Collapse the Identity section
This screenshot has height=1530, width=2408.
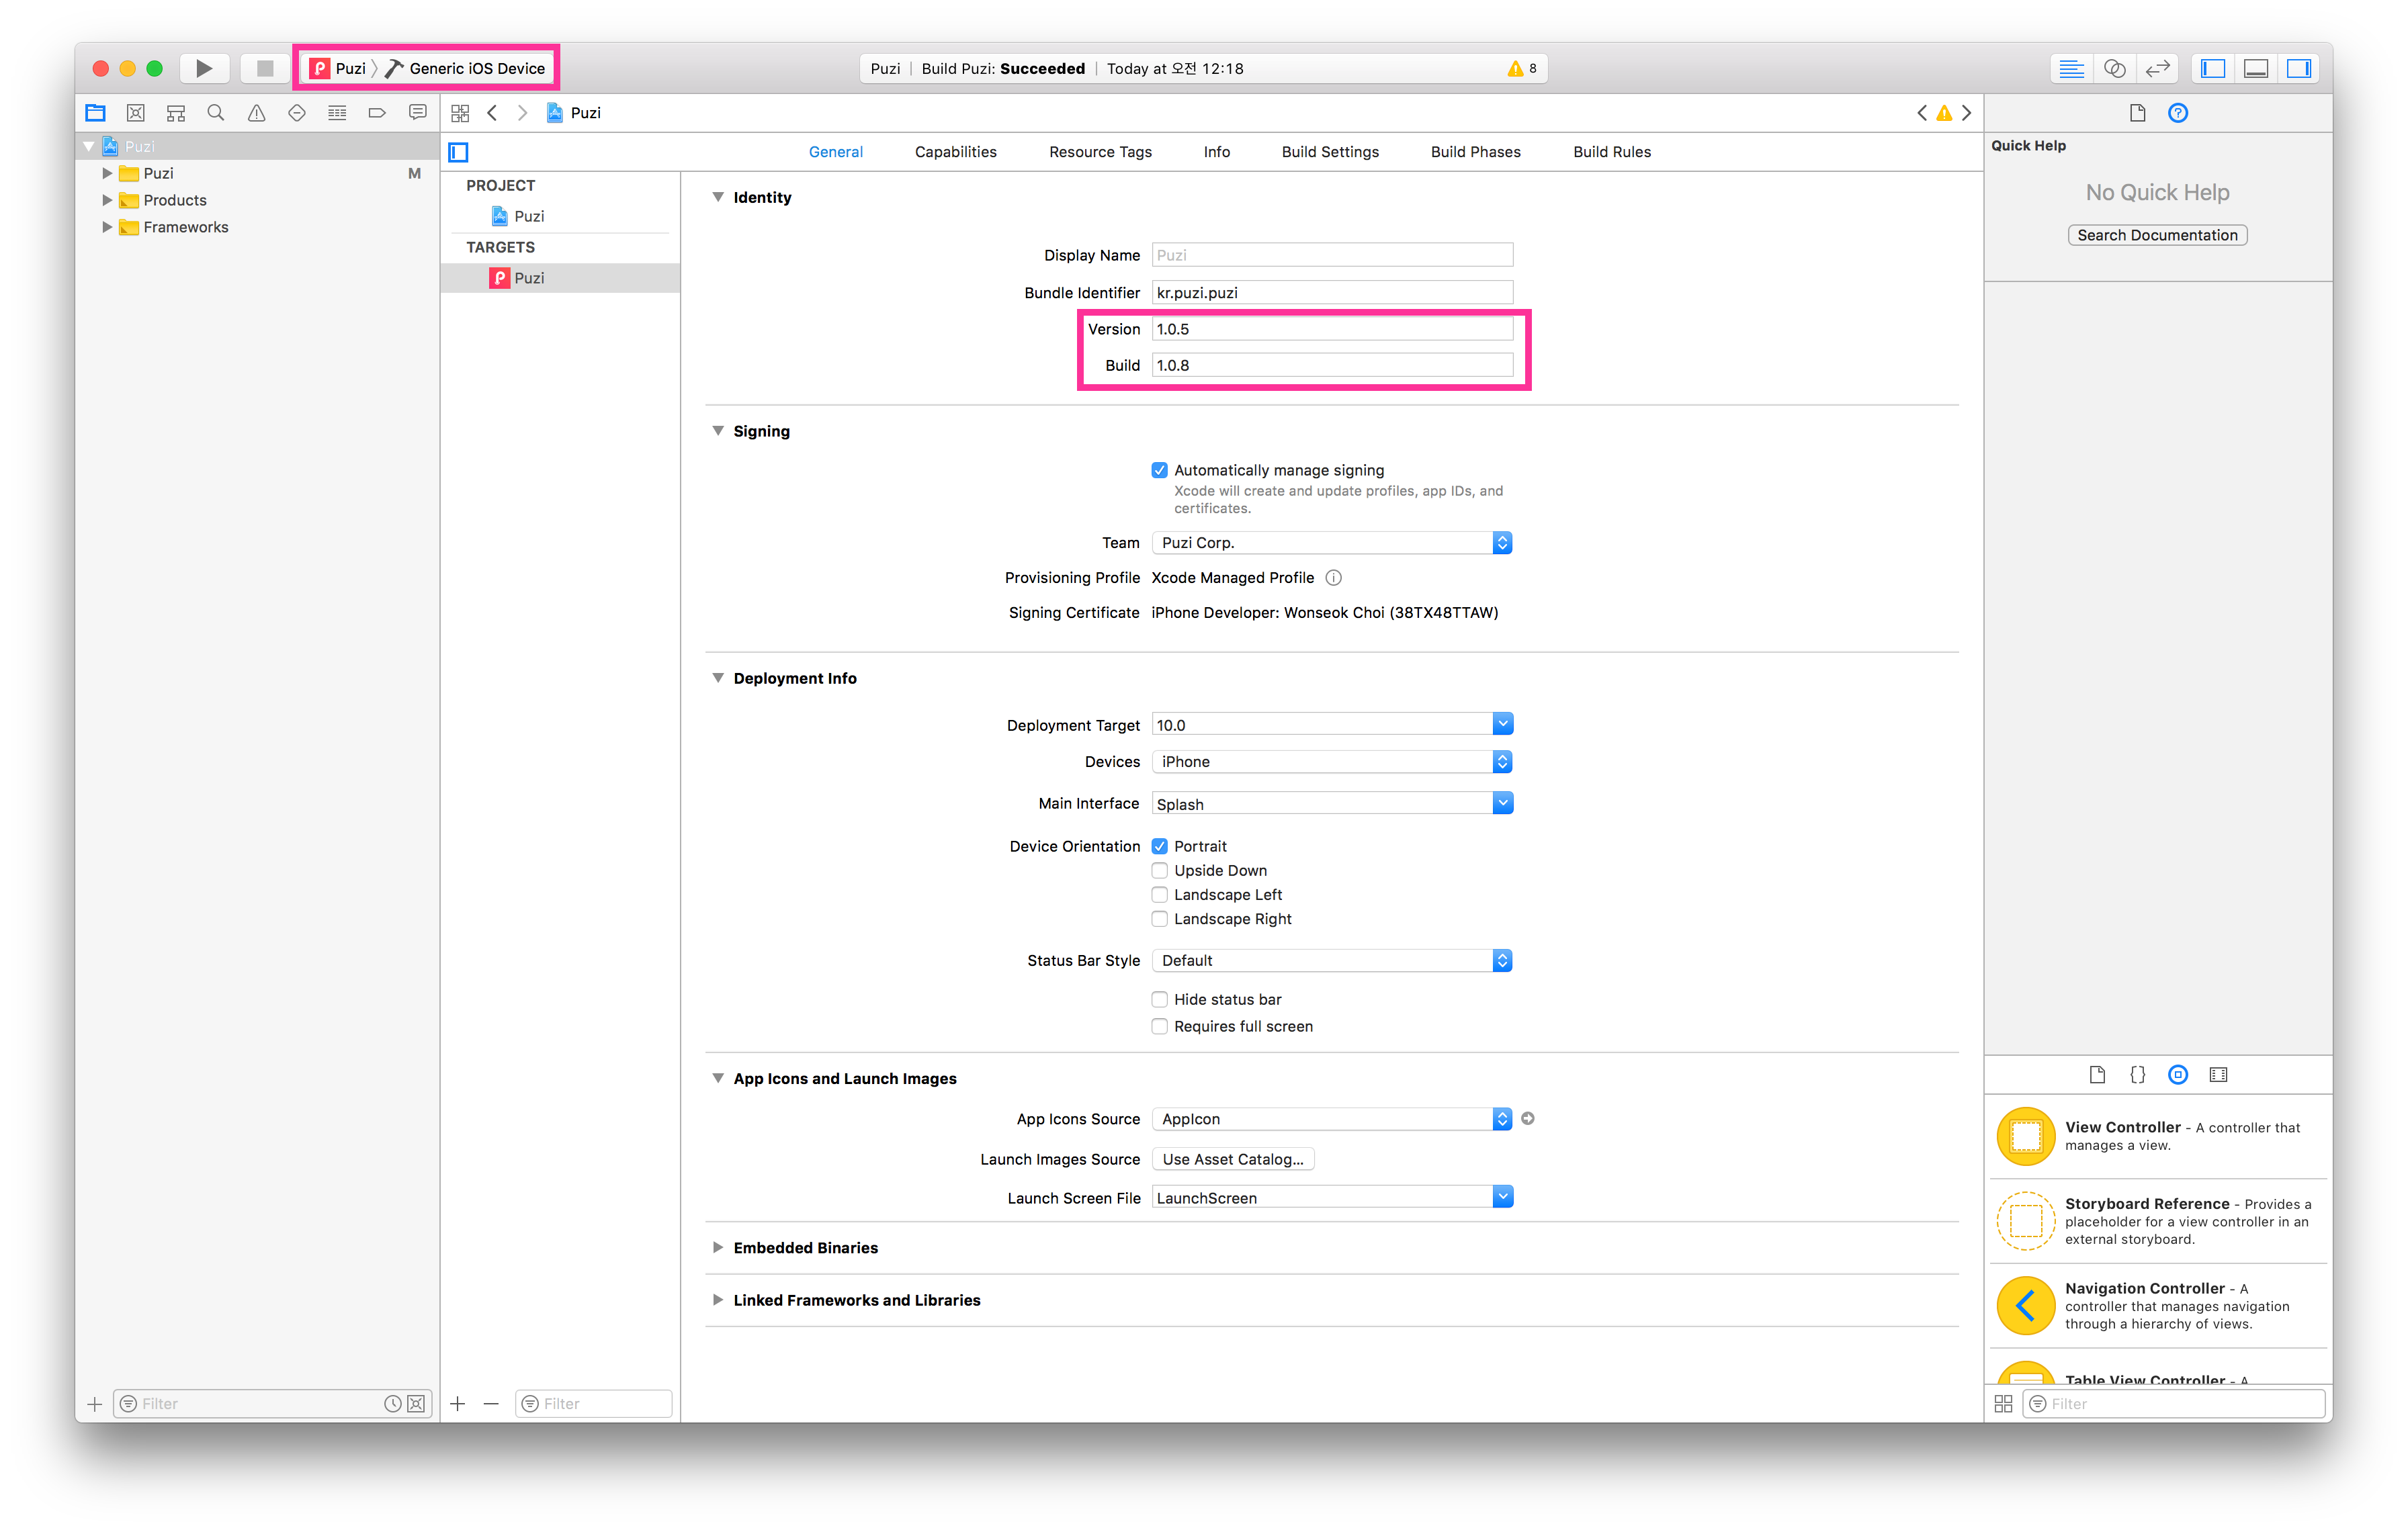pos(717,197)
